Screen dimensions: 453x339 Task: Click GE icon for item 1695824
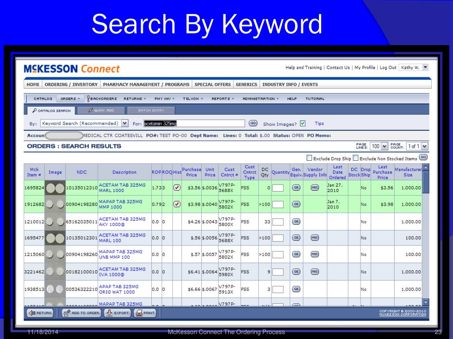296,187
